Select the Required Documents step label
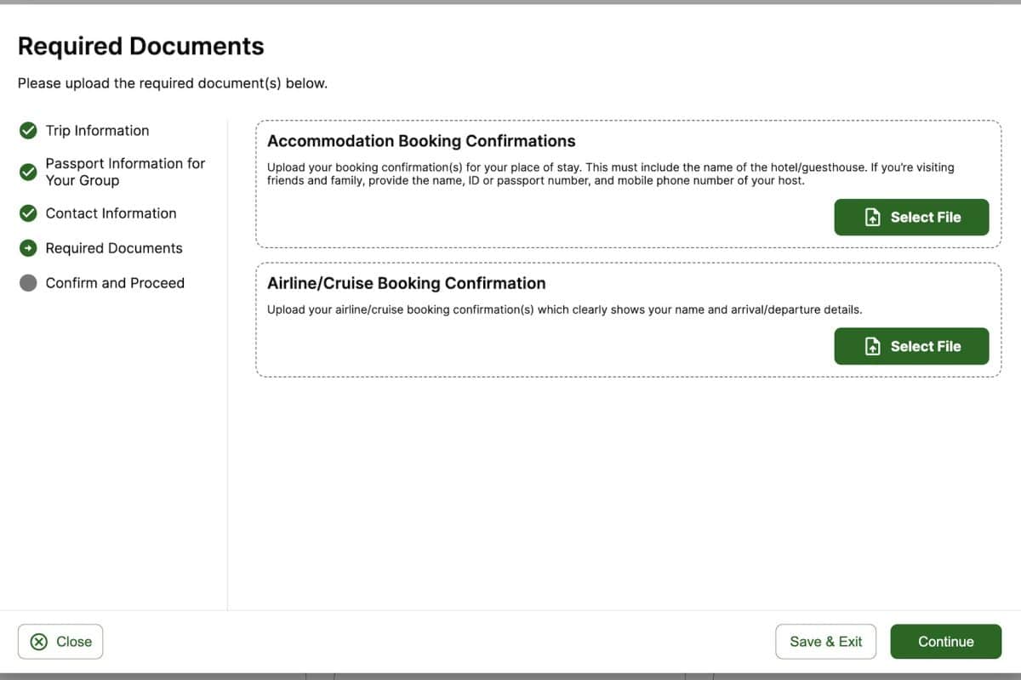 click(x=114, y=248)
